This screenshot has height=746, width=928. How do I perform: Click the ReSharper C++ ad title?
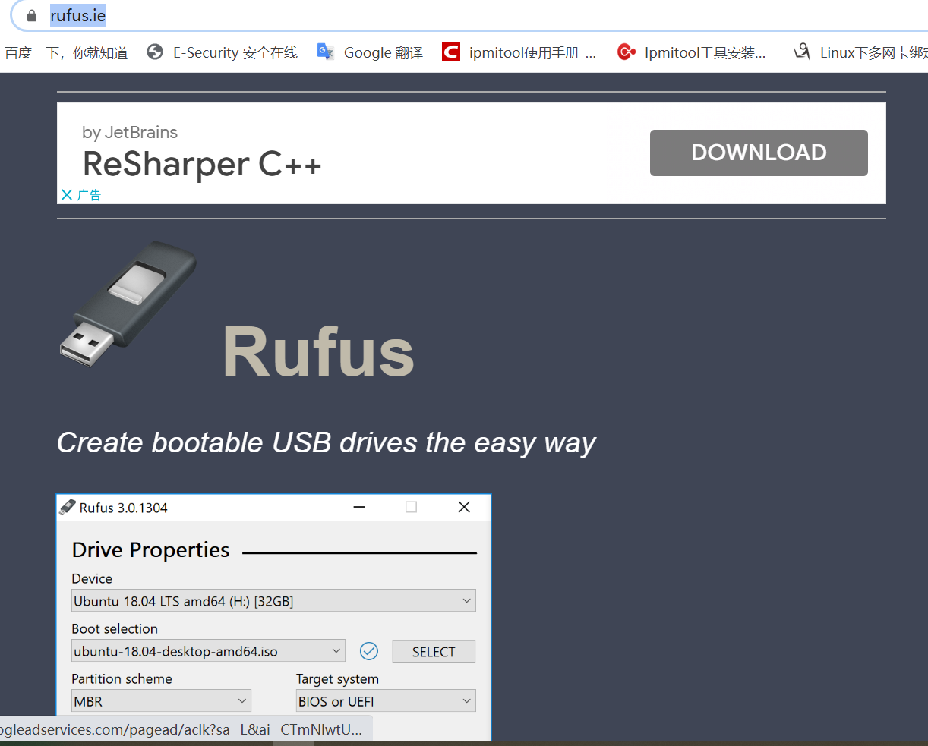[x=202, y=164]
